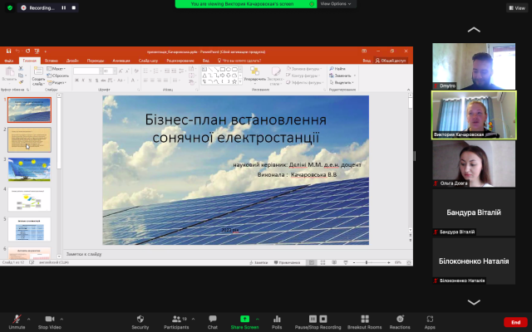Open the Вставка ribbon tab

pos(52,61)
